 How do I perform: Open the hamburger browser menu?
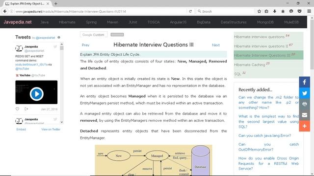point(309,11)
